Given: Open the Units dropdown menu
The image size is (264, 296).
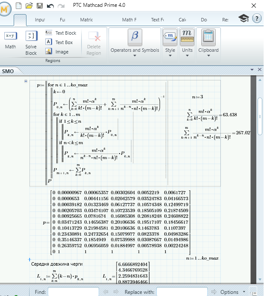Looking at the screenshot, I should [187, 50].
